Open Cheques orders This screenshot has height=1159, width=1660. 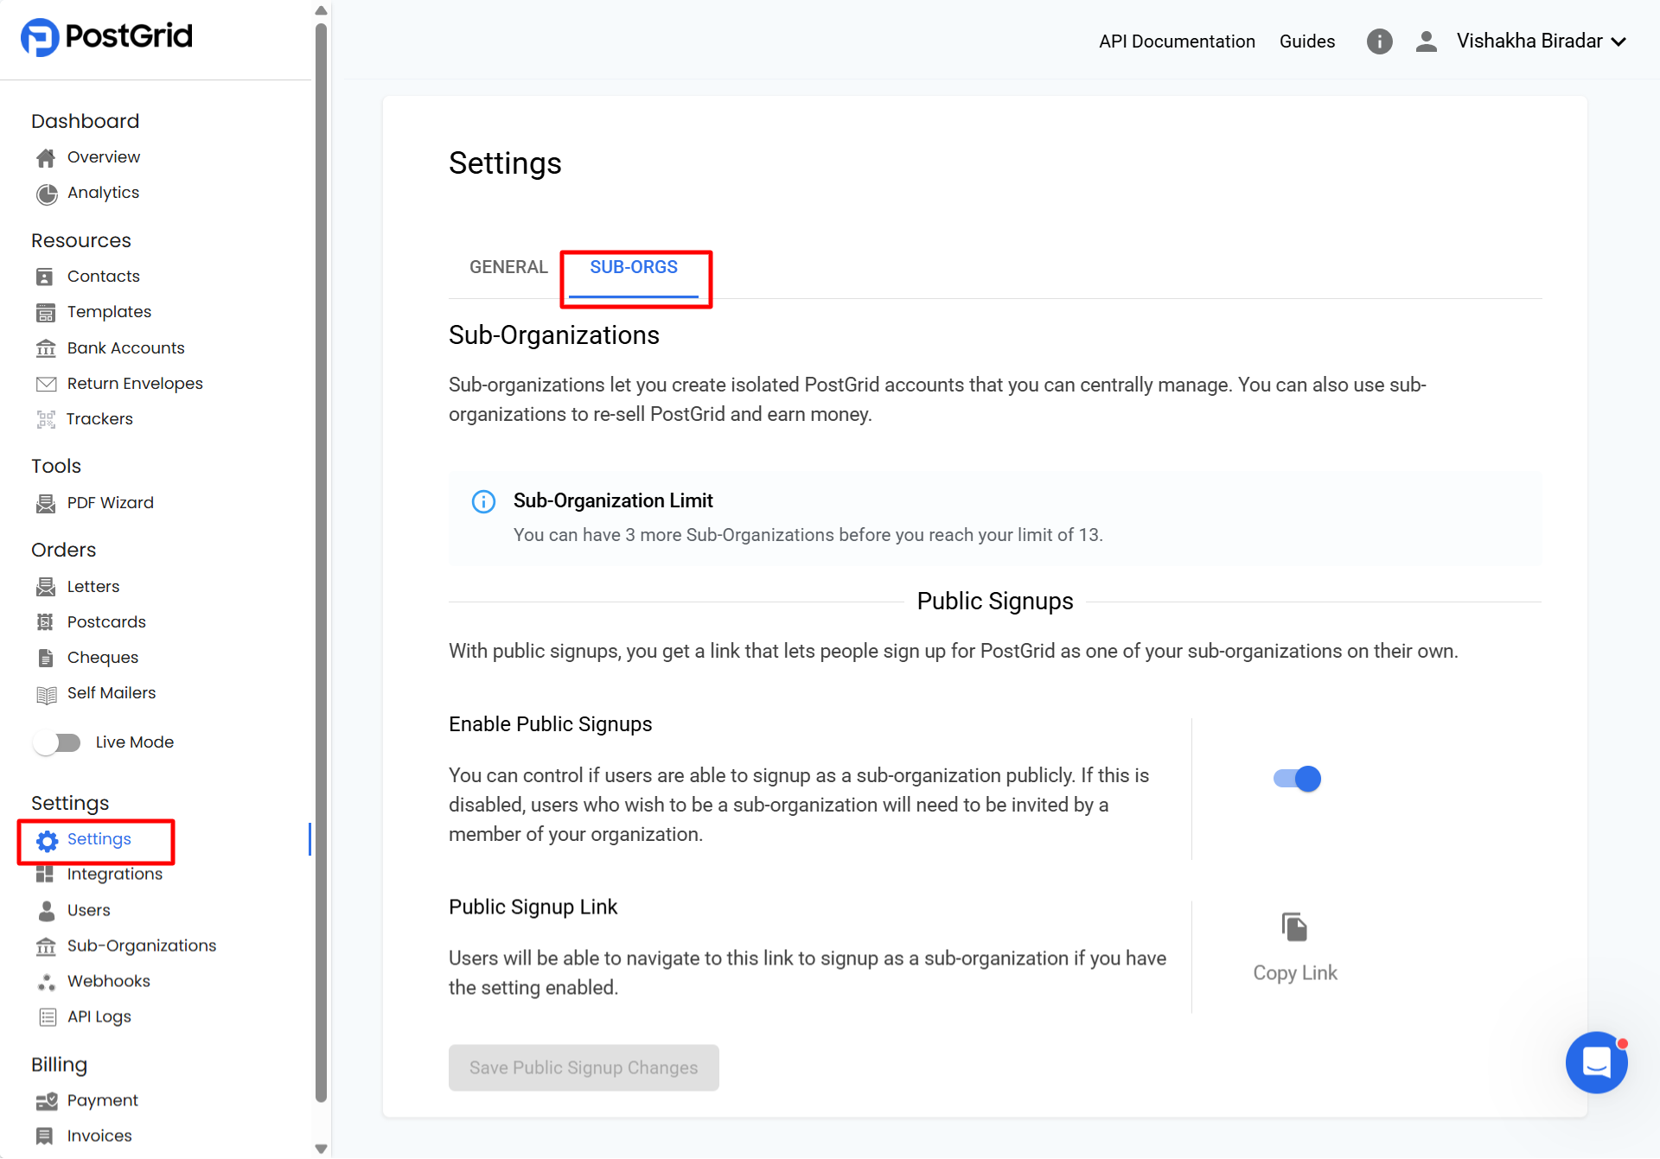[x=103, y=658]
